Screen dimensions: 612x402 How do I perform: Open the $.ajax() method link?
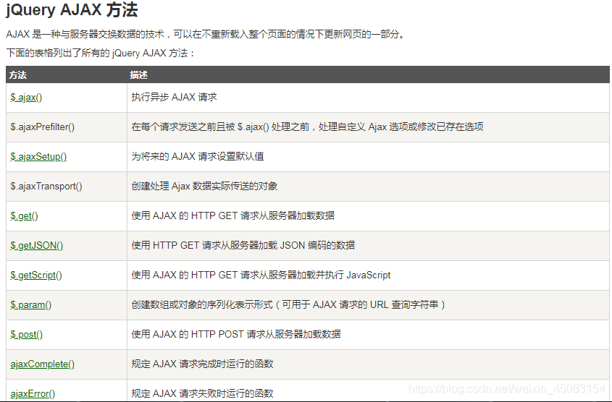point(26,98)
